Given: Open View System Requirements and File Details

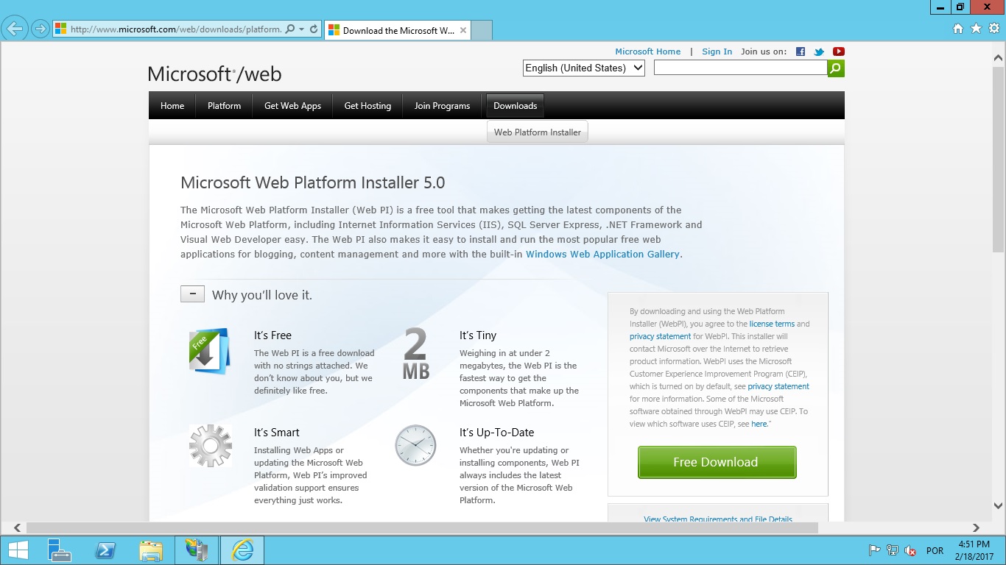Looking at the screenshot, I should click(718, 519).
